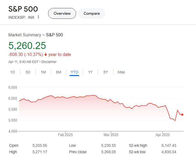Switch to the 5D time range
This screenshot has height=158, width=196.
point(28,72)
